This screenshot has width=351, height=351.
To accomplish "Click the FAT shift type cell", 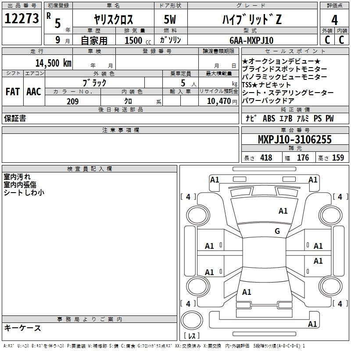I will point(13,92).
